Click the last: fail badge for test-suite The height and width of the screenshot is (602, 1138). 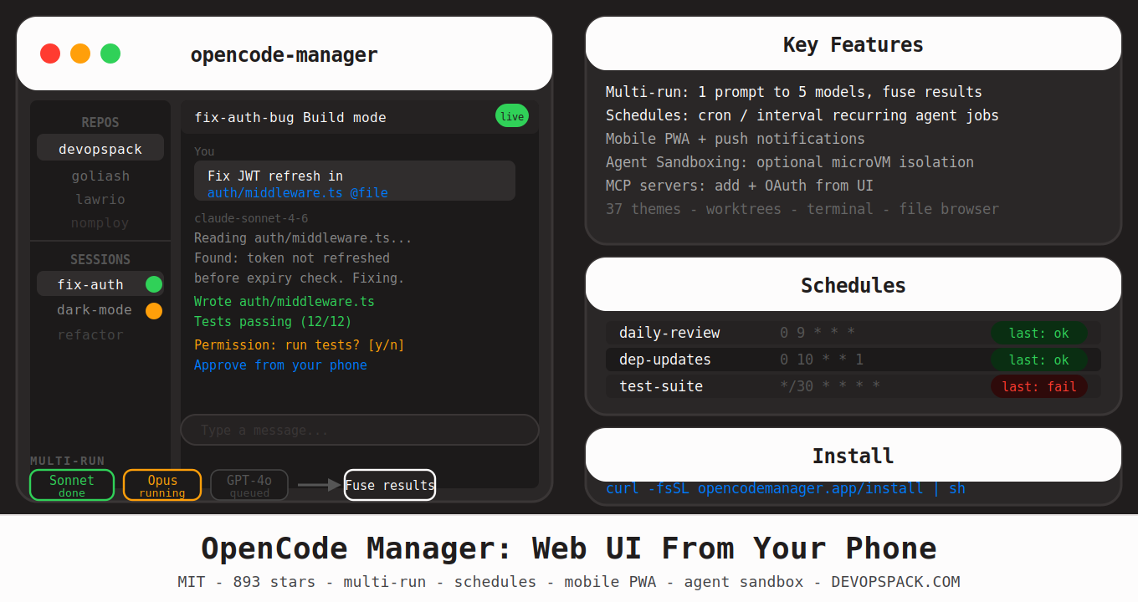[1039, 386]
